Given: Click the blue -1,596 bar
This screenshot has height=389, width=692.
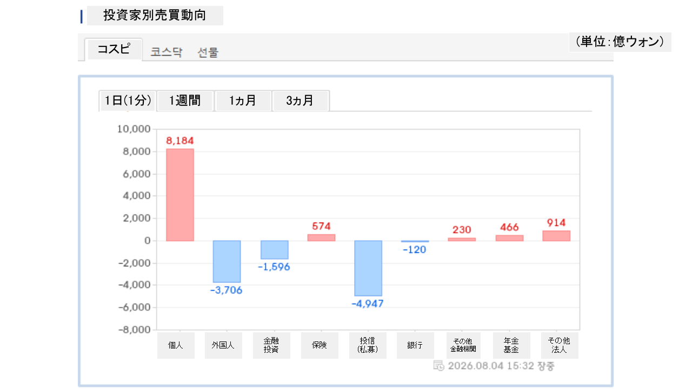Looking at the screenshot, I should click(x=275, y=250).
